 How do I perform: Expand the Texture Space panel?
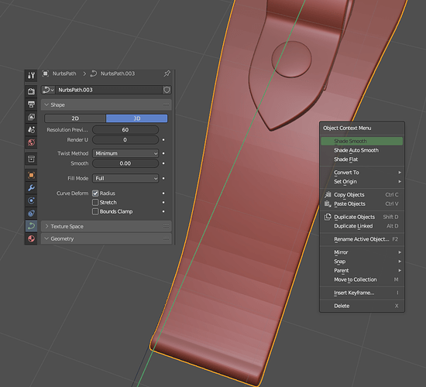tap(46, 226)
